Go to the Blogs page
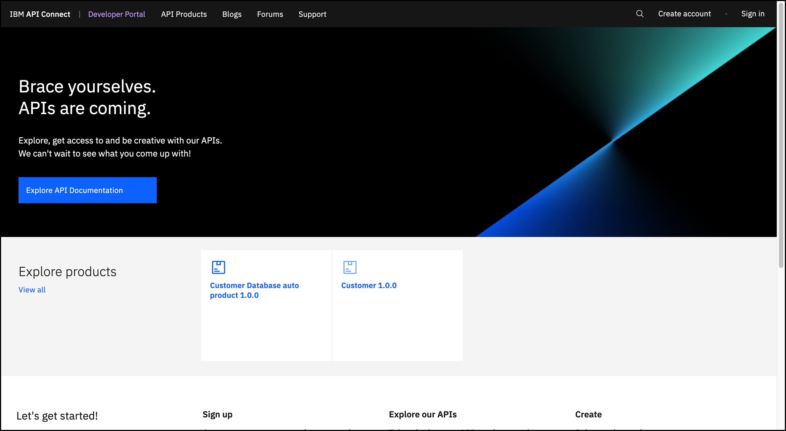The image size is (786, 431). [232, 14]
